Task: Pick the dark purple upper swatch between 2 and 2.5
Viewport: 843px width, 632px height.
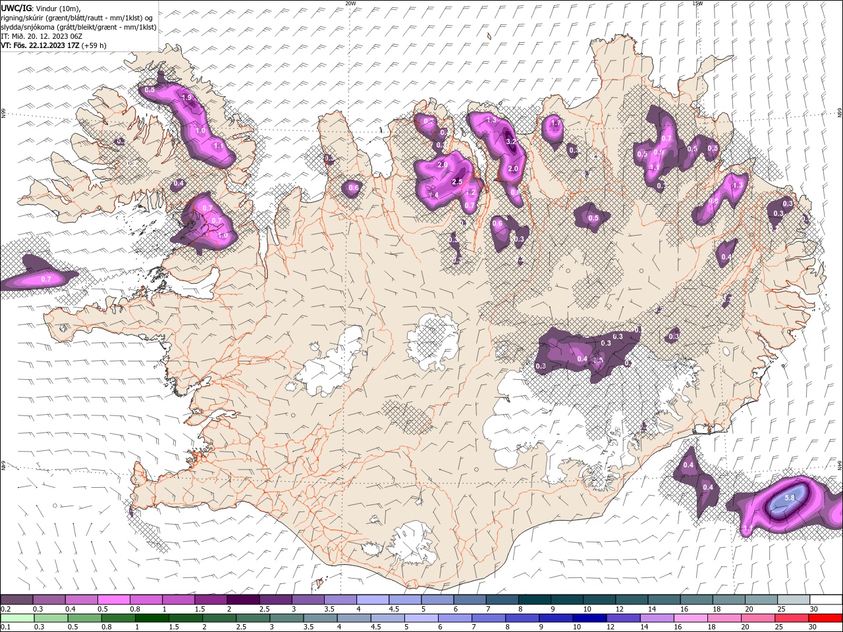Action: point(243,600)
